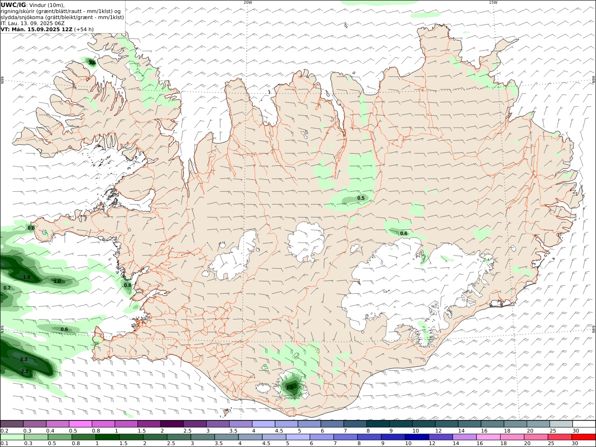596x447 pixels.
Task: Click the white 30 swatch ending the upper legend row
Action: (x=584, y=424)
